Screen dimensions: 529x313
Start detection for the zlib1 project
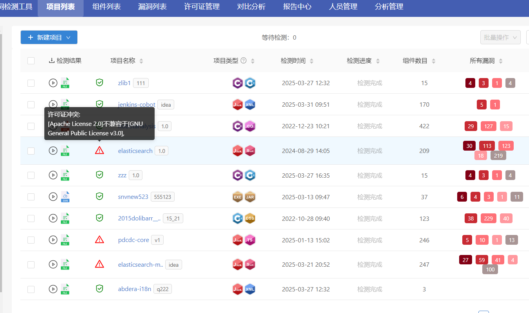53,83
